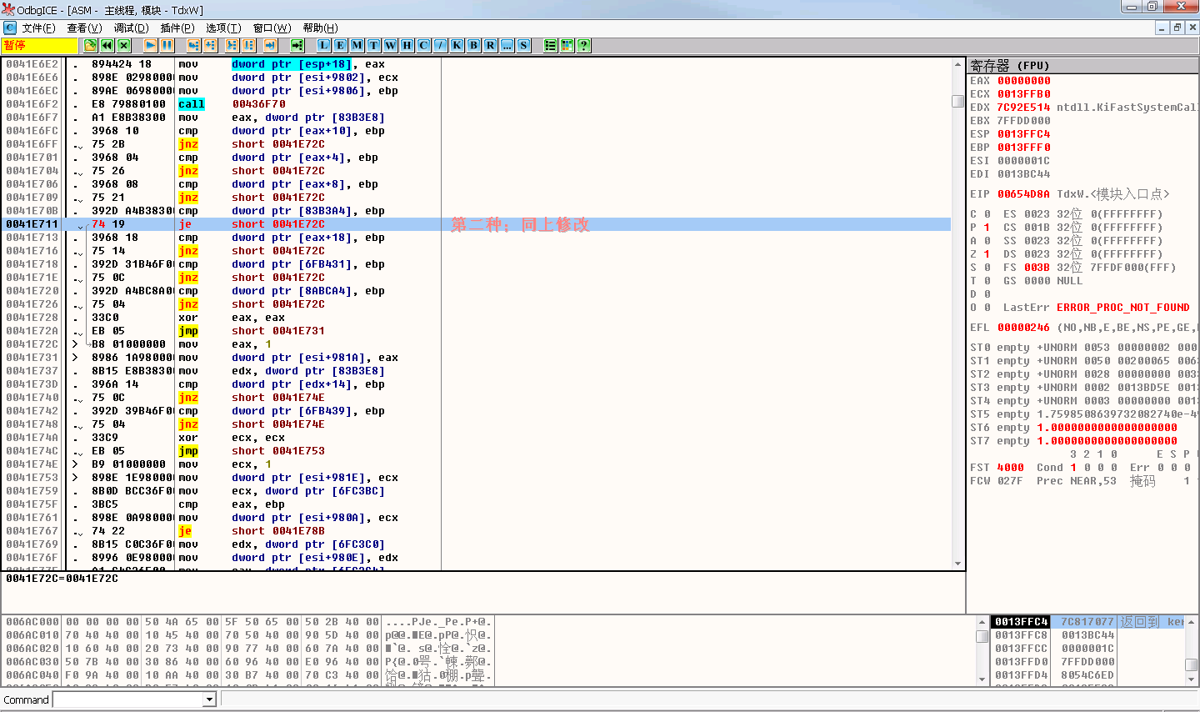Viewport: 1200px width, 712px height.
Task: Click the Execute till return icon
Action: point(271,45)
